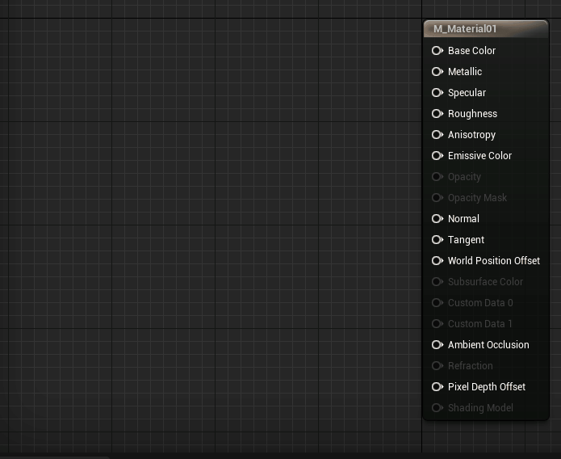
Task: Click the Base Color label text
Action: pyautogui.click(x=471, y=51)
